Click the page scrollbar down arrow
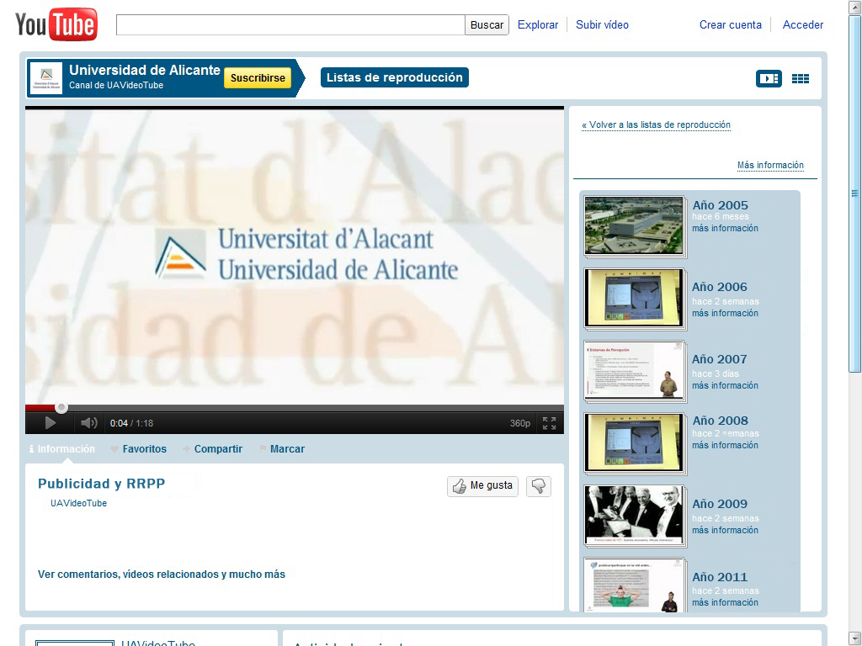862x646 pixels. pyautogui.click(x=855, y=639)
